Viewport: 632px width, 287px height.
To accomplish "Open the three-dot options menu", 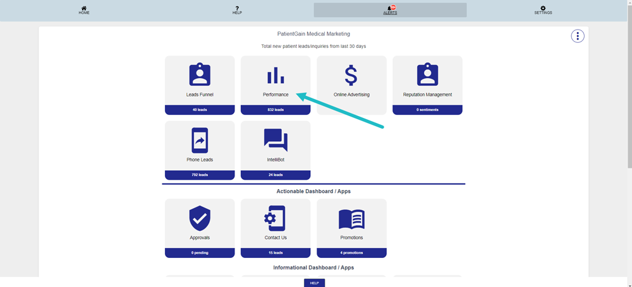I will click(x=578, y=36).
